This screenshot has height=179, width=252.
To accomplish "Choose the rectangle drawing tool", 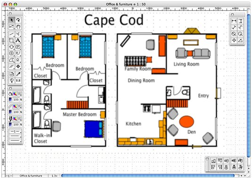I will point(12,40).
